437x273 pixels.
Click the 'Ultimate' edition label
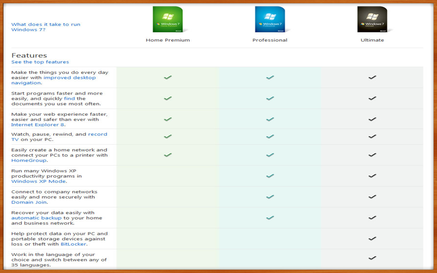tap(372, 40)
